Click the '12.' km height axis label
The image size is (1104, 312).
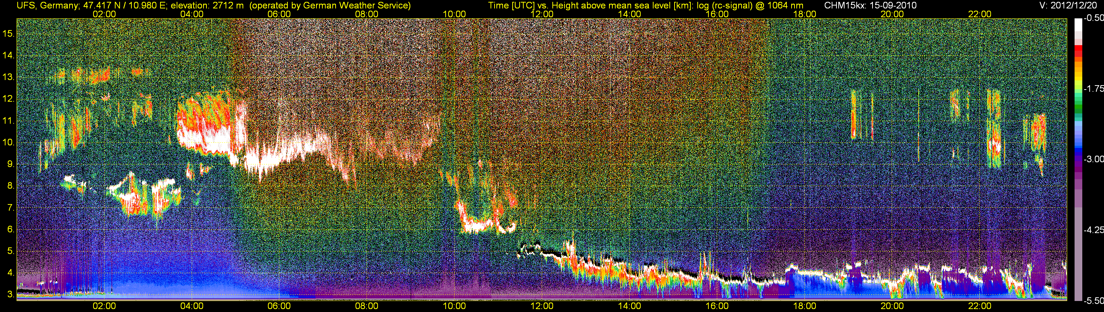[x=8, y=99]
